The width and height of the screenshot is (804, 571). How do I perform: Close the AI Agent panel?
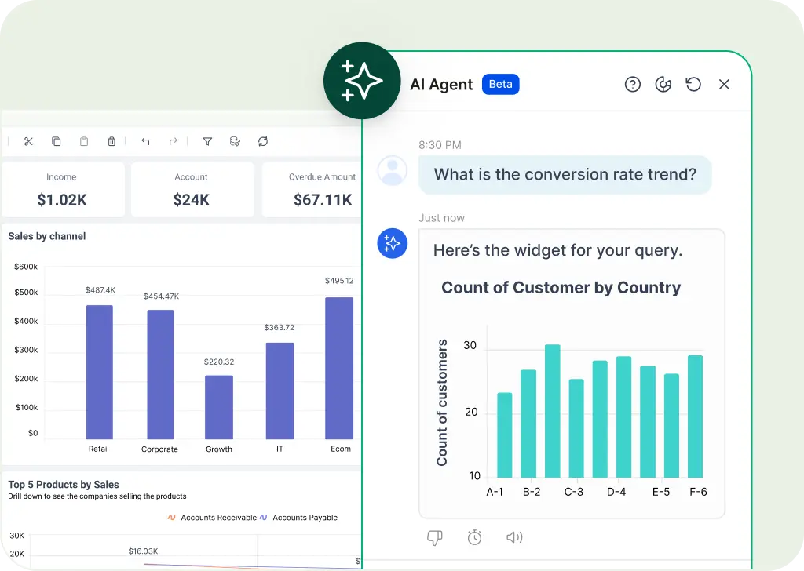(x=724, y=84)
